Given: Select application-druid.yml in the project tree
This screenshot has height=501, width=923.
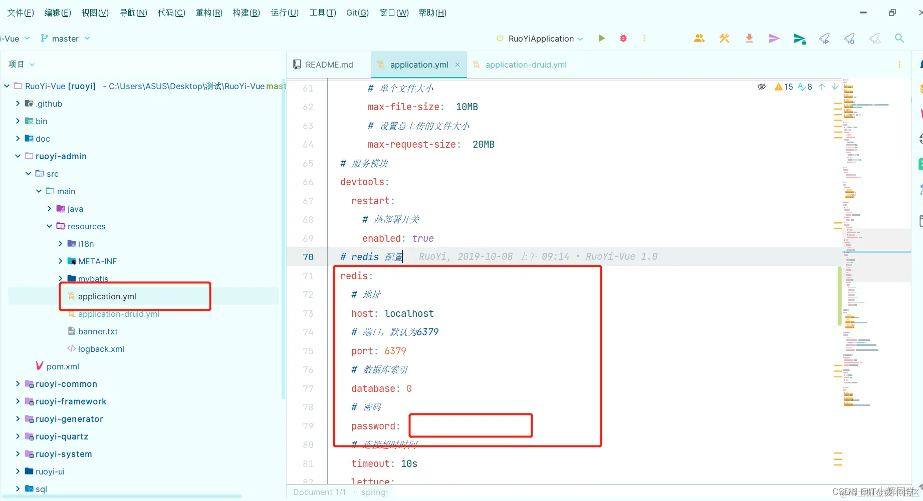Looking at the screenshot, I should [119, 314].
